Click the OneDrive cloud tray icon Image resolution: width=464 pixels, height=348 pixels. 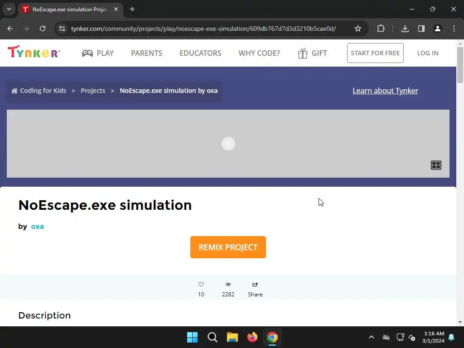click(386, 337)
